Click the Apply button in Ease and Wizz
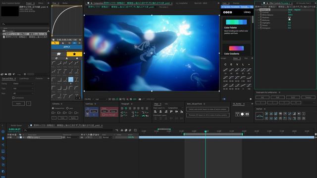Image resolution: width=317 pixels, height=178 pixels. coord(18,103)
